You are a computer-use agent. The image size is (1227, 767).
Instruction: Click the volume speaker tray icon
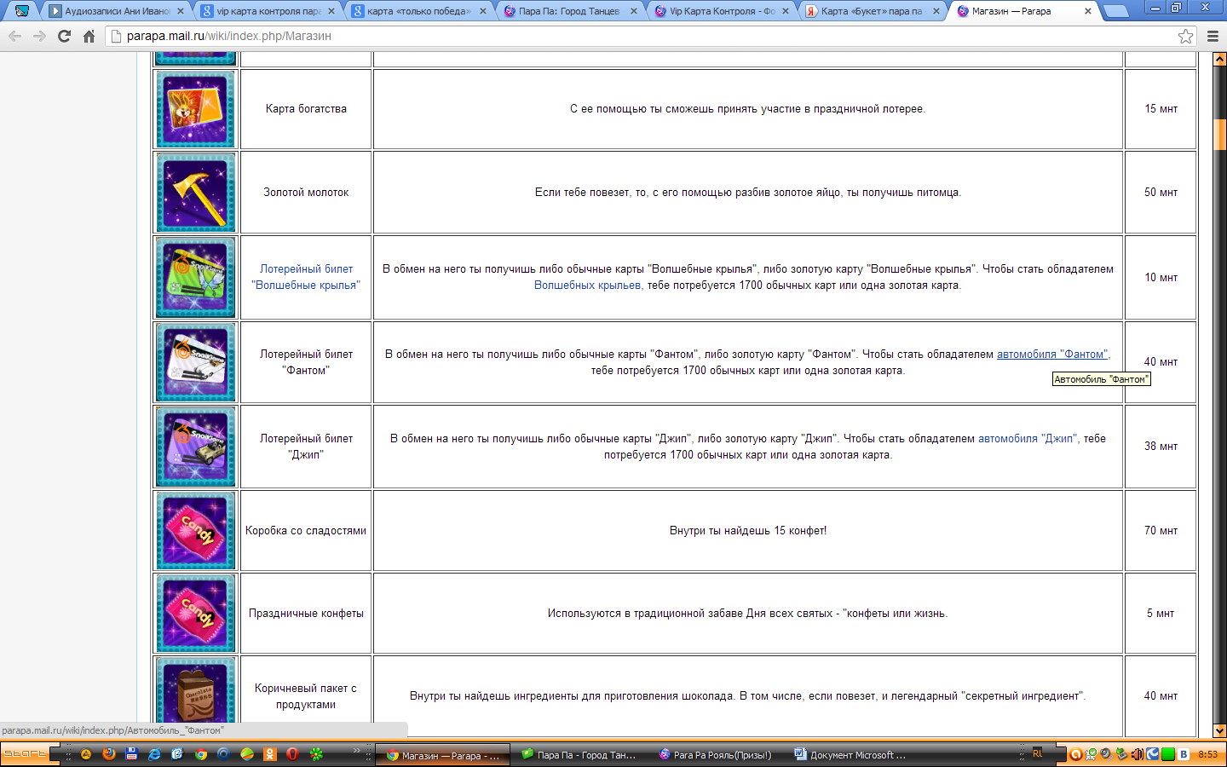click(x=1137, y=754)
